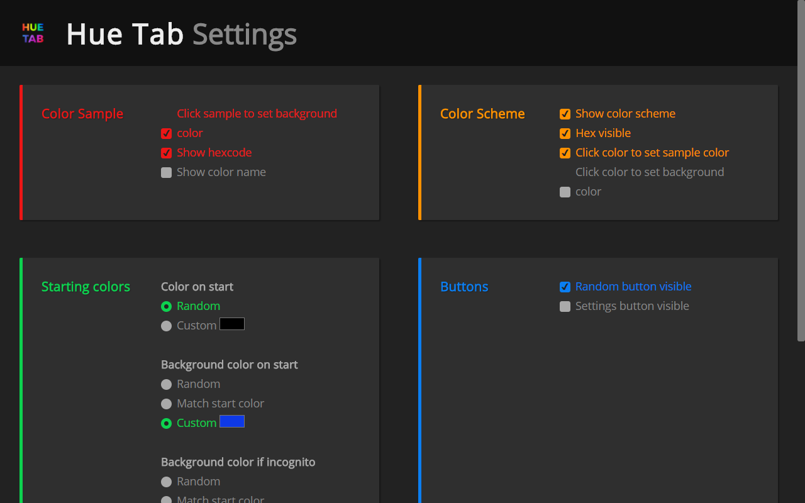Image resolution: width=805 pixels, height=503 pixels.
Task: Click the Color Sample section heading
Action: click(82, 114)
